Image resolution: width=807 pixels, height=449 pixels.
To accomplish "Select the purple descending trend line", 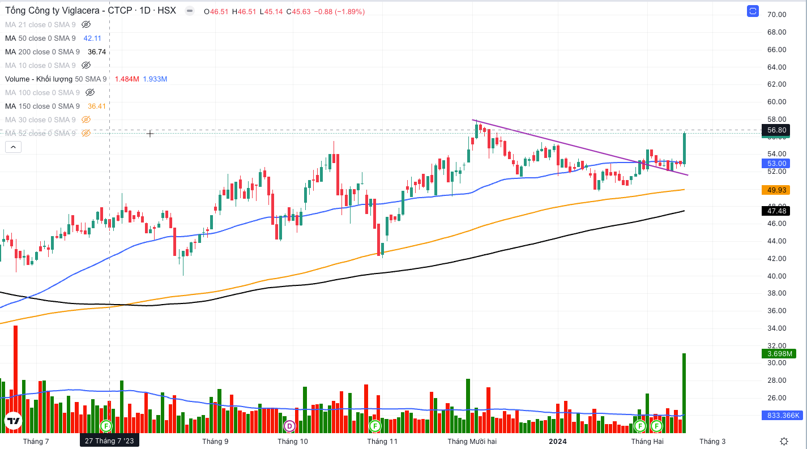I will [580, 148].
